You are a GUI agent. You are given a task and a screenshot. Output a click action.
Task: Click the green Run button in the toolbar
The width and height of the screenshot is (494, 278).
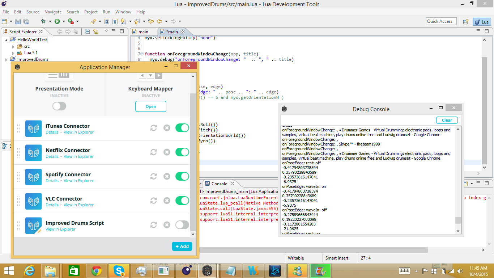(x=57, y=22)
